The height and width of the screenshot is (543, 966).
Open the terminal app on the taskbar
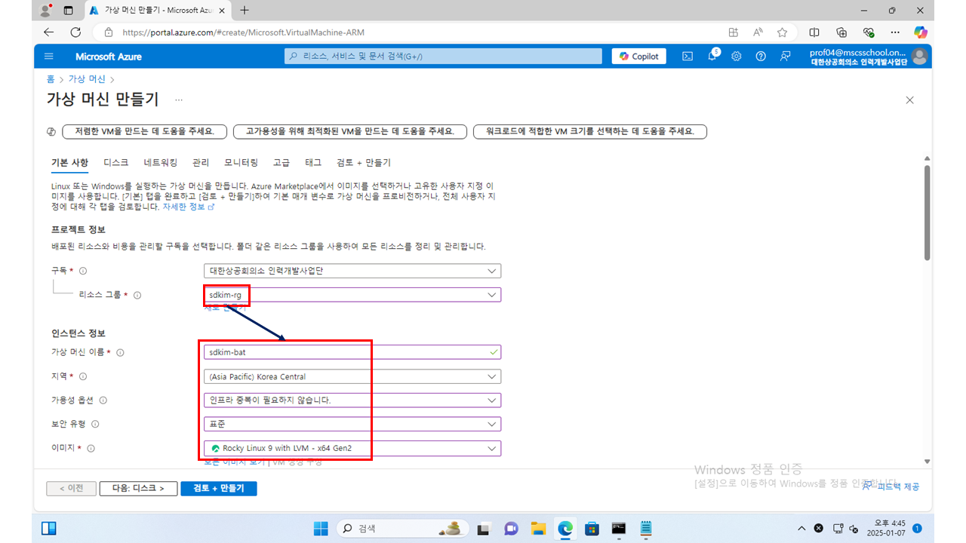pos(619,528)
